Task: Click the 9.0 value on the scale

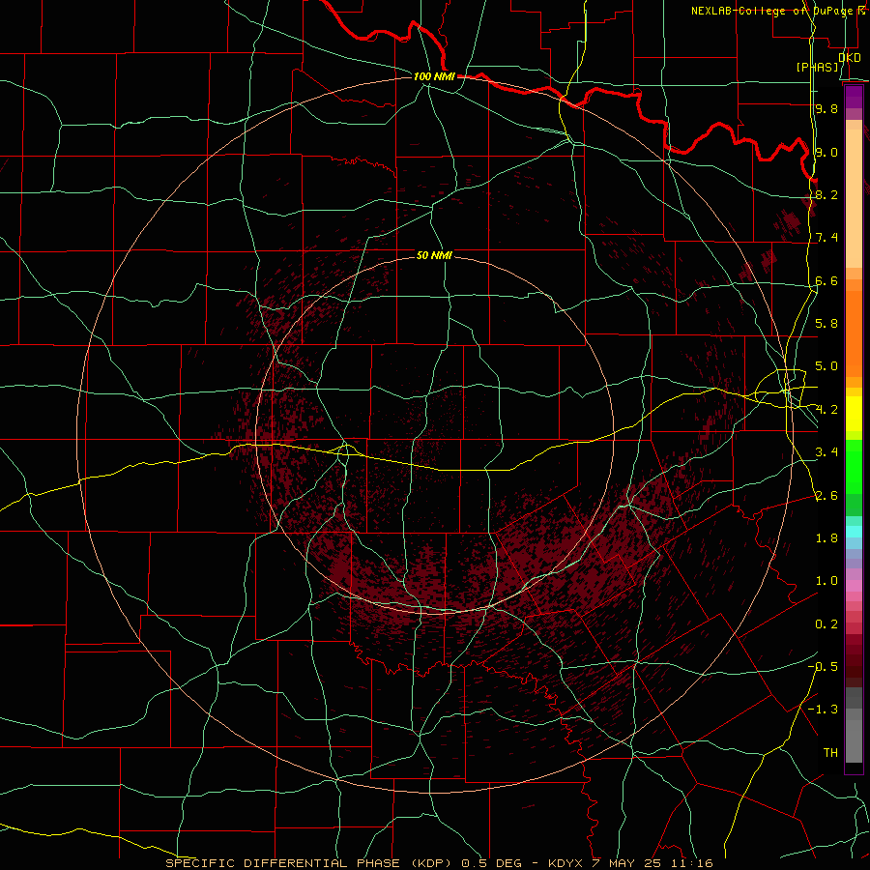Action: click(x=826, y=152)
